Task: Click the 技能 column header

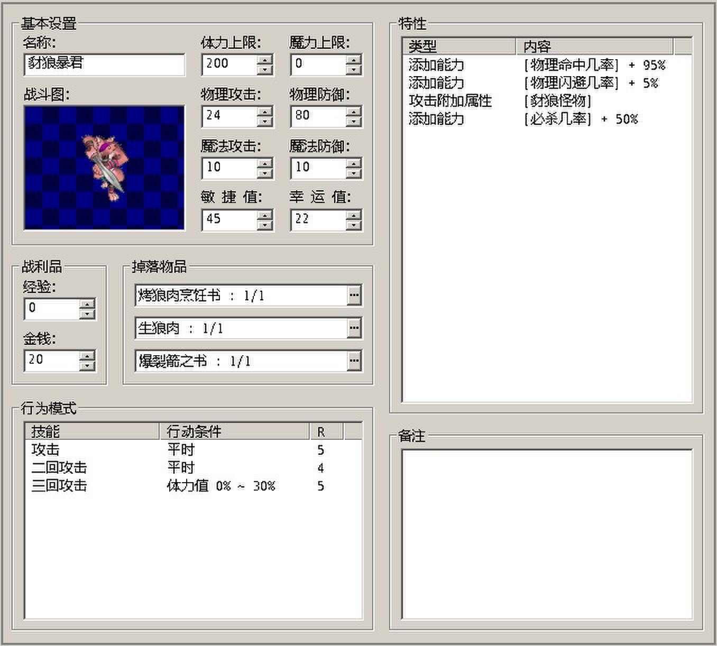Action: tap(93, 431)
